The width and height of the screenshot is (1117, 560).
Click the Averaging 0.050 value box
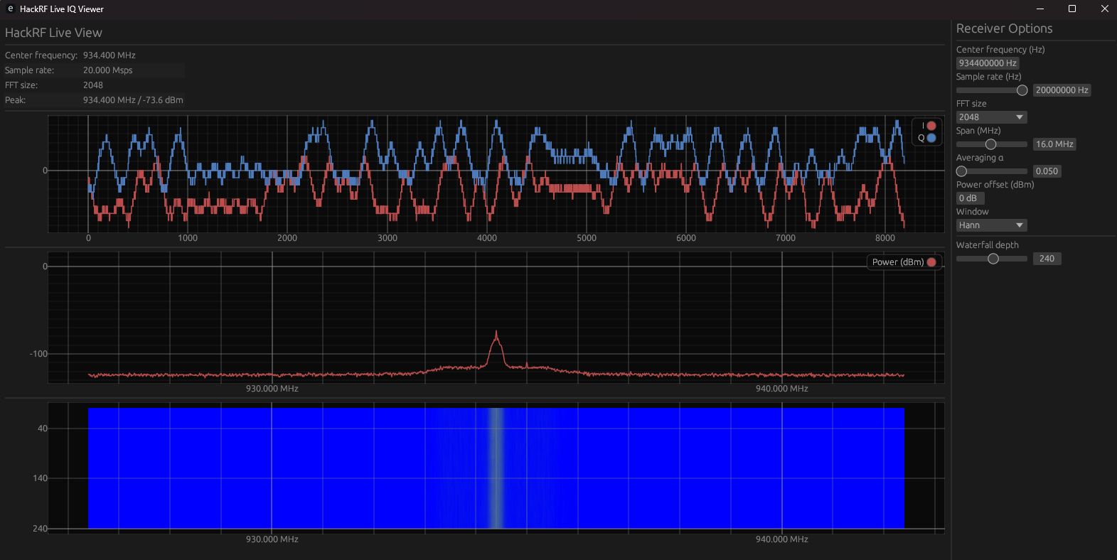(1047, 171)
